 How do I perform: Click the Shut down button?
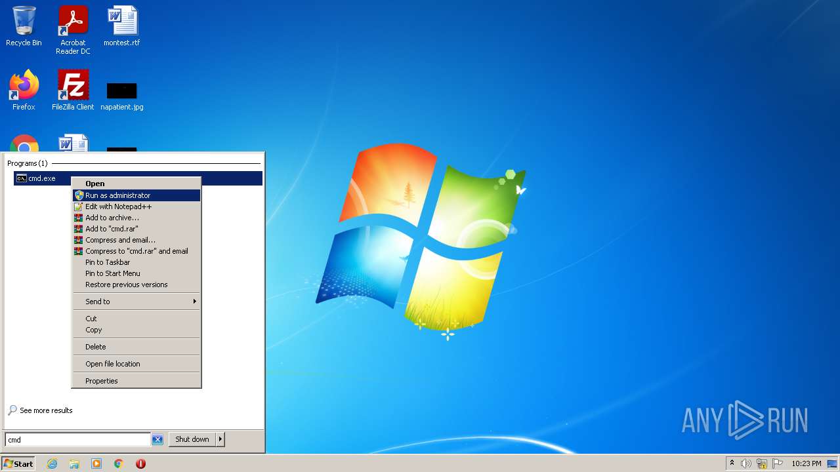pos(192,440)
